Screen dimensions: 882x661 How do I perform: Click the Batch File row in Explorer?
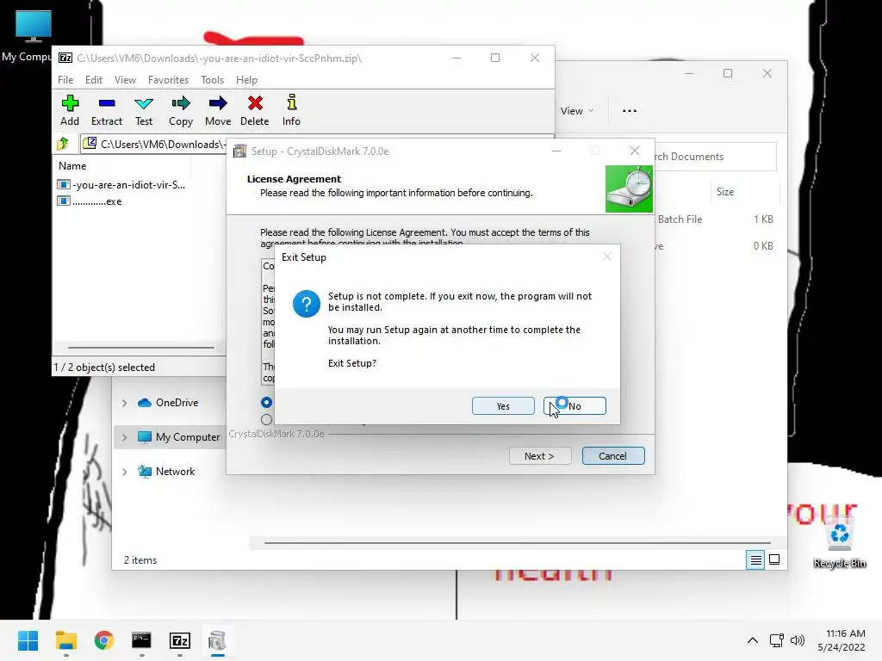pyautogui.click(x=716, y=219)
